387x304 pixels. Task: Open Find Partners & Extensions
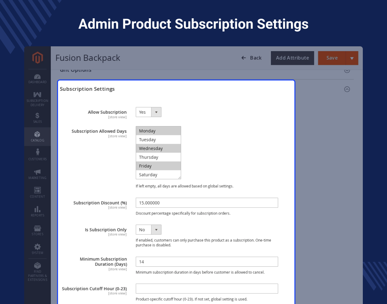pos(38,272)
